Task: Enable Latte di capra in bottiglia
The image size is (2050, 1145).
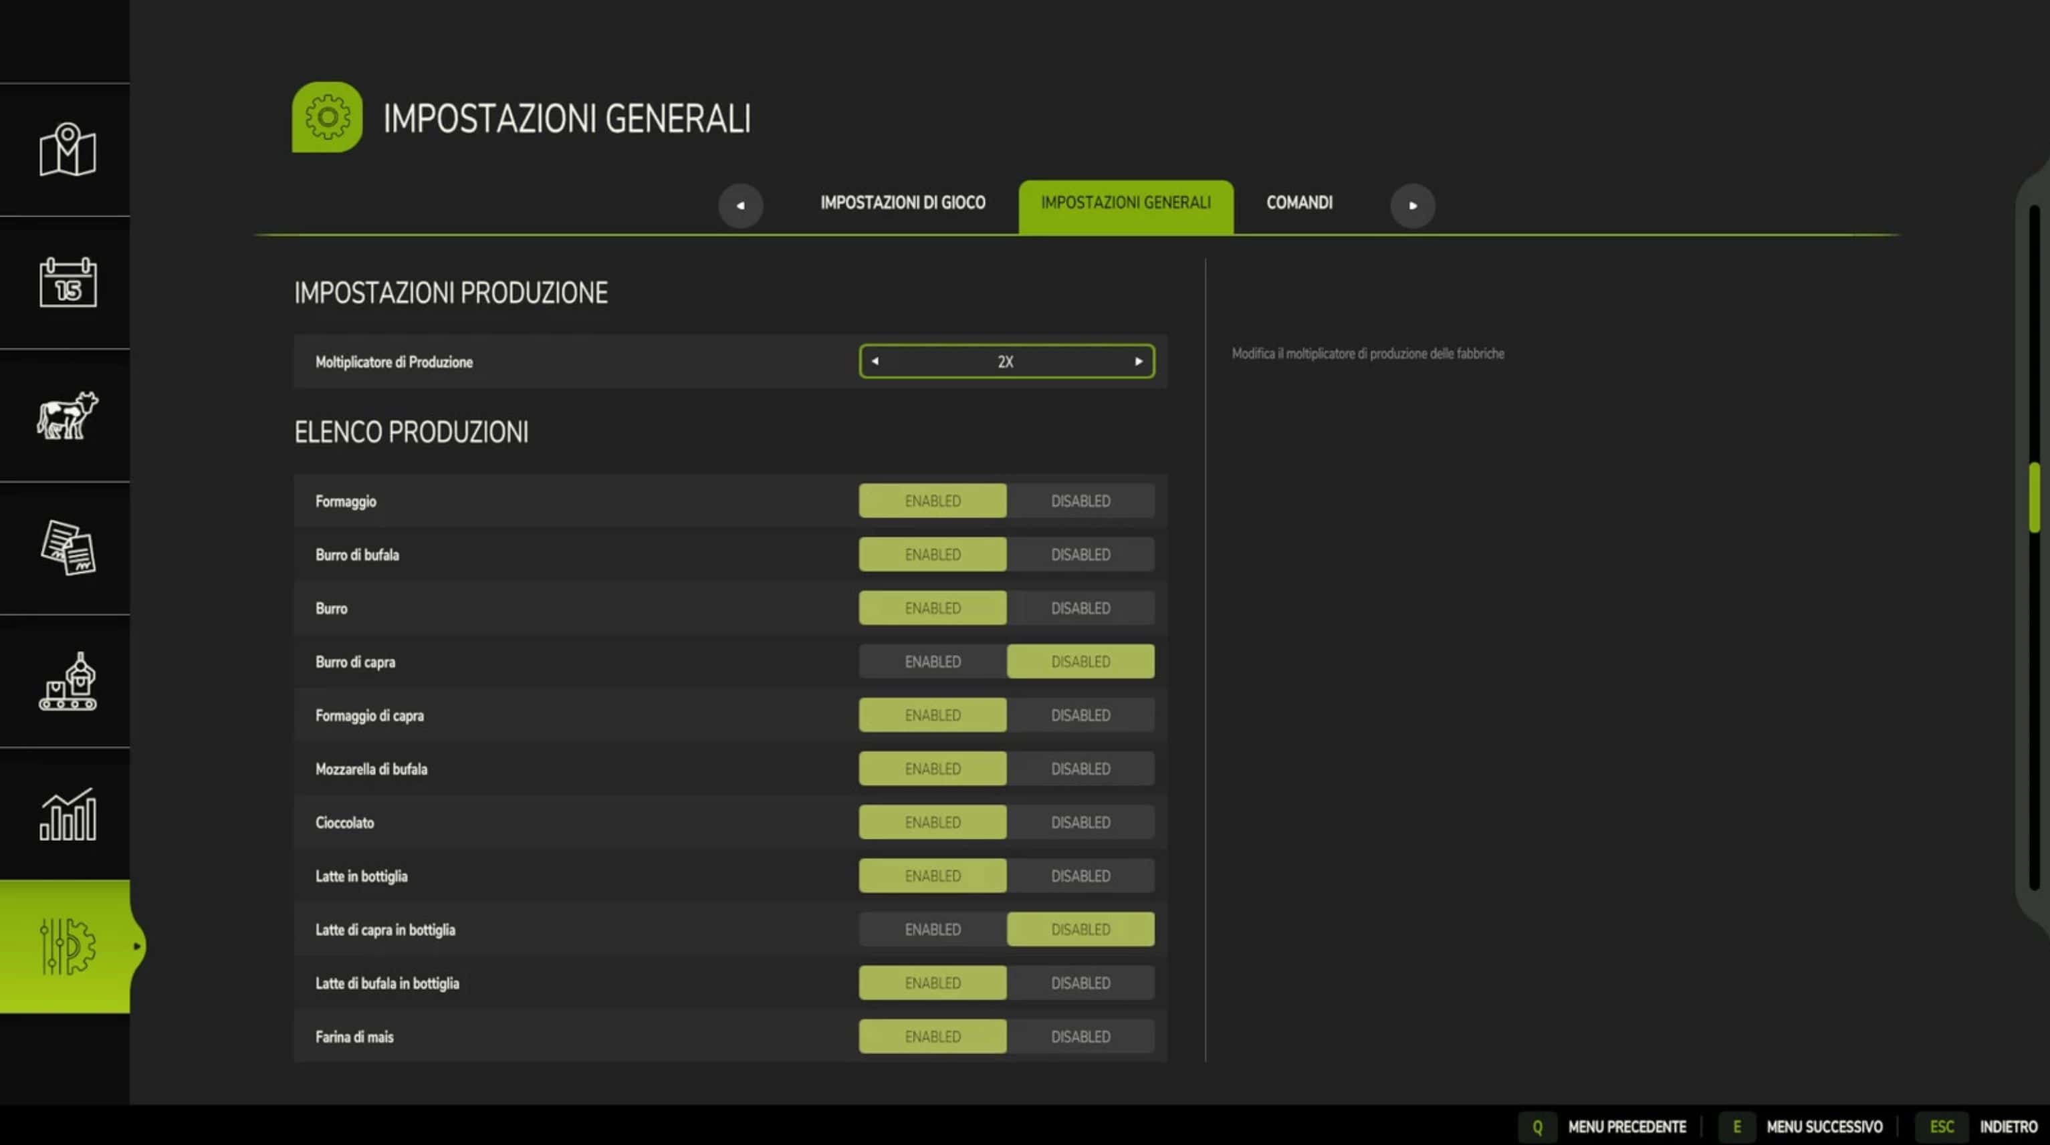Action: [932, 929]
